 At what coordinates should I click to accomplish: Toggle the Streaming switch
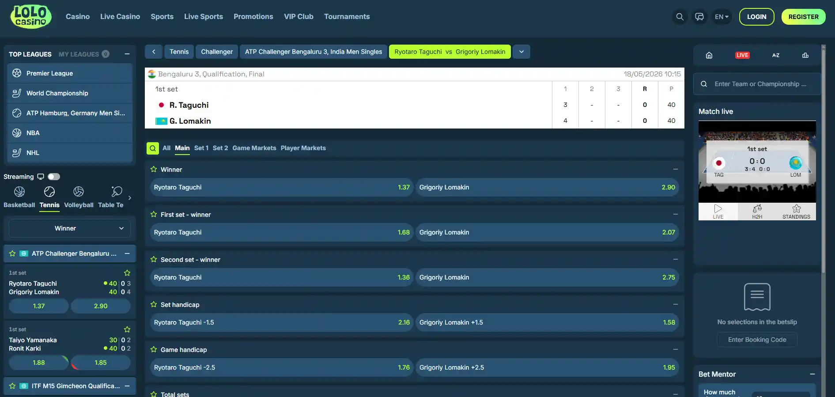pyautogui.click(x=54, y=177)
